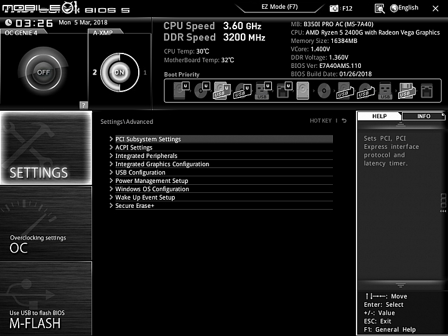Choose A-XMP profile 1
Image resolution: width=448 pixels, height=336 pixels.
point(145,73)
